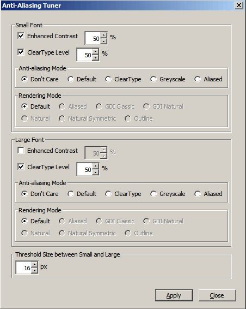This screenshot has height=309, width=246.
Task: Decrease Large Font ClearType Level with down arrow
Action: [x=95, y=172]
